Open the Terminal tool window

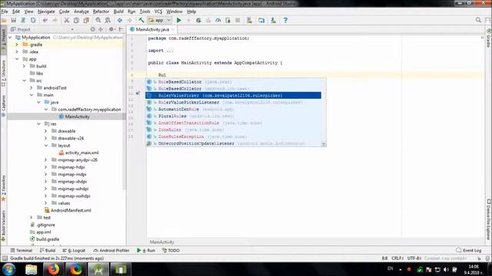(22, 251)
